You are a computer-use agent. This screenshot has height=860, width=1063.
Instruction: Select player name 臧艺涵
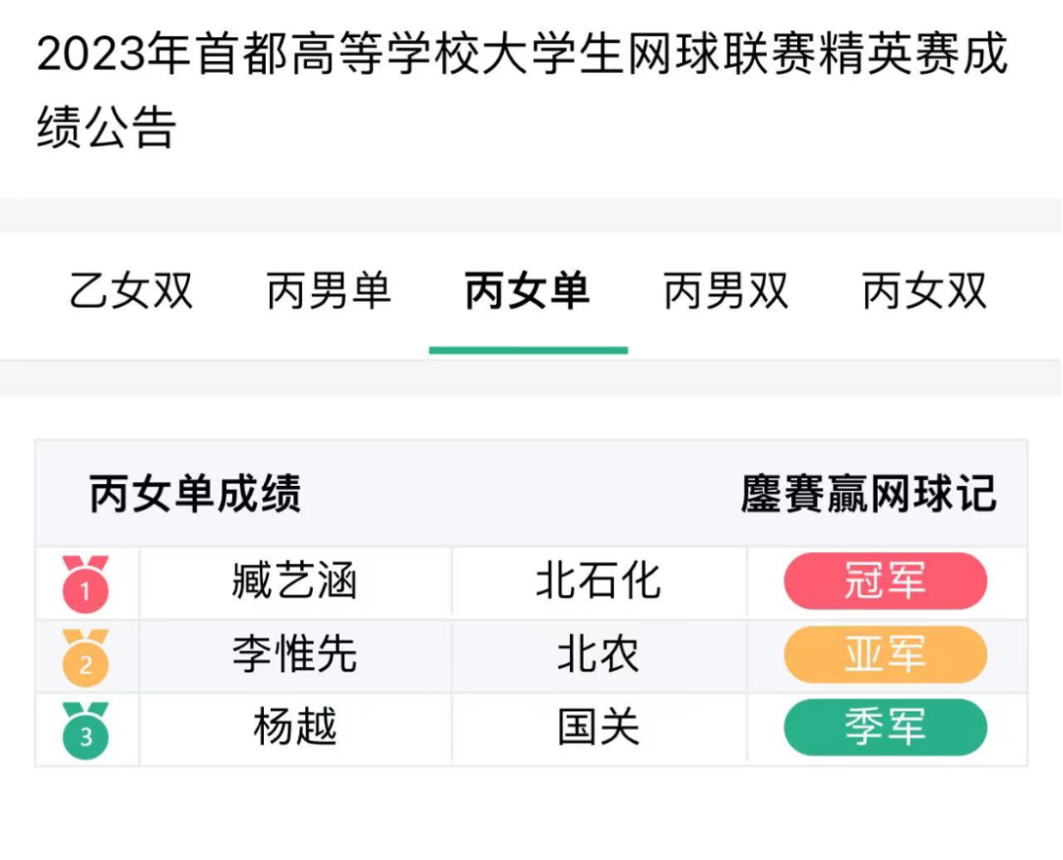294,582
